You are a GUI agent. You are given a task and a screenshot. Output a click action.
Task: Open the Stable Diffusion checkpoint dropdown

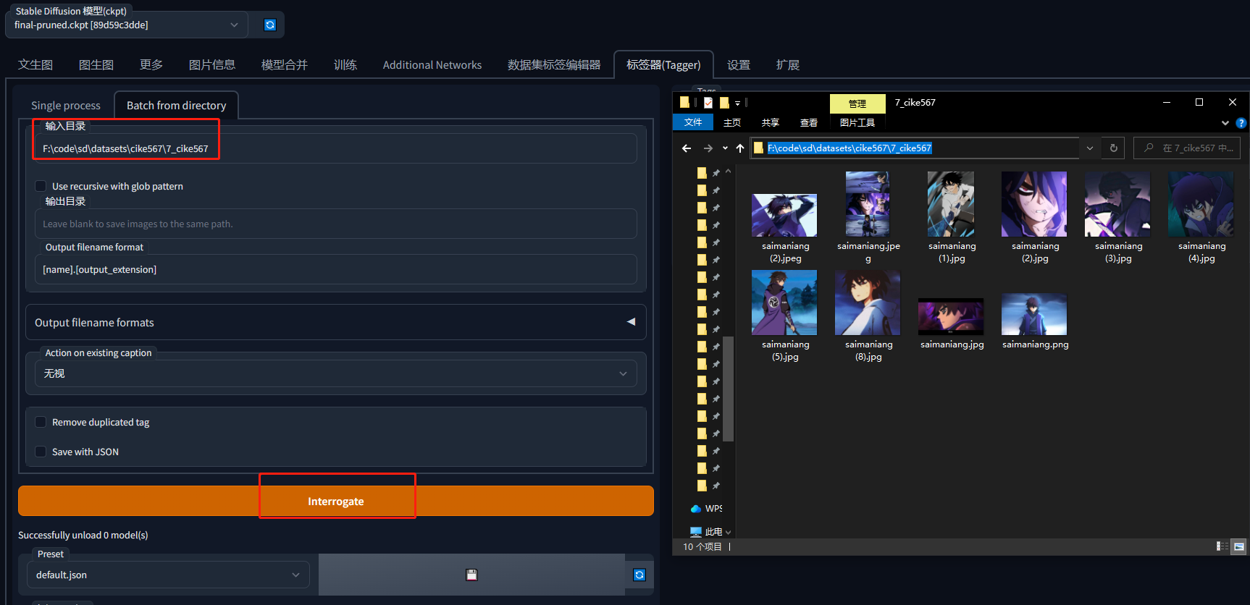coord(127,25)
